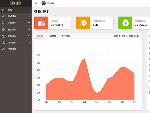Click the 财务模块 finance icon
150x113 pixels.
(x=3, y=36)
